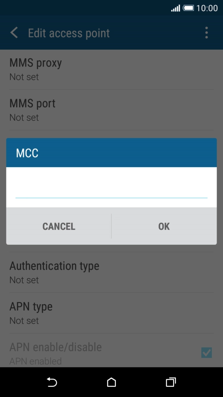Viewport: 223px width, 397px height.
Task: Click the CANCEL button in the MCC dialog
Action: [59, 226]
